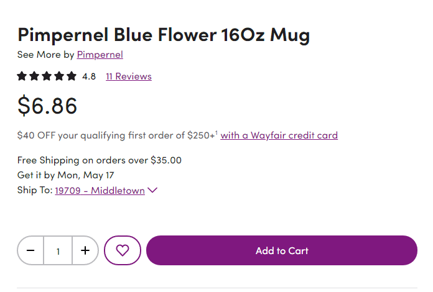
Task: Increase quantity with the plus button
Action: pyautogui.click(x=85, y=251)
